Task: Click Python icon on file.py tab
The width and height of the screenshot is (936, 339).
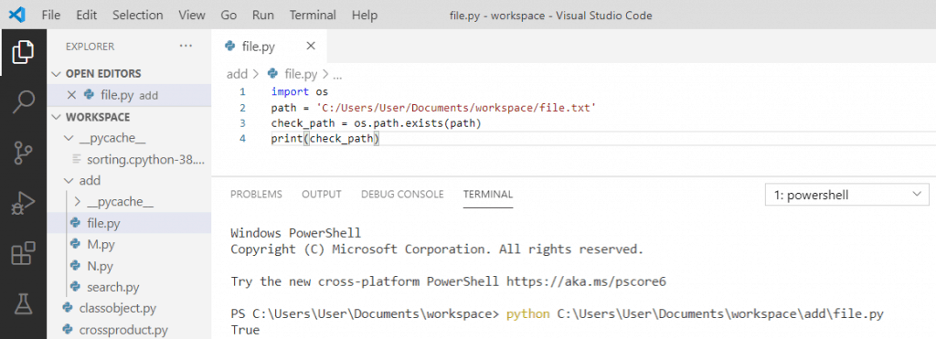Action: pos(229,47)
